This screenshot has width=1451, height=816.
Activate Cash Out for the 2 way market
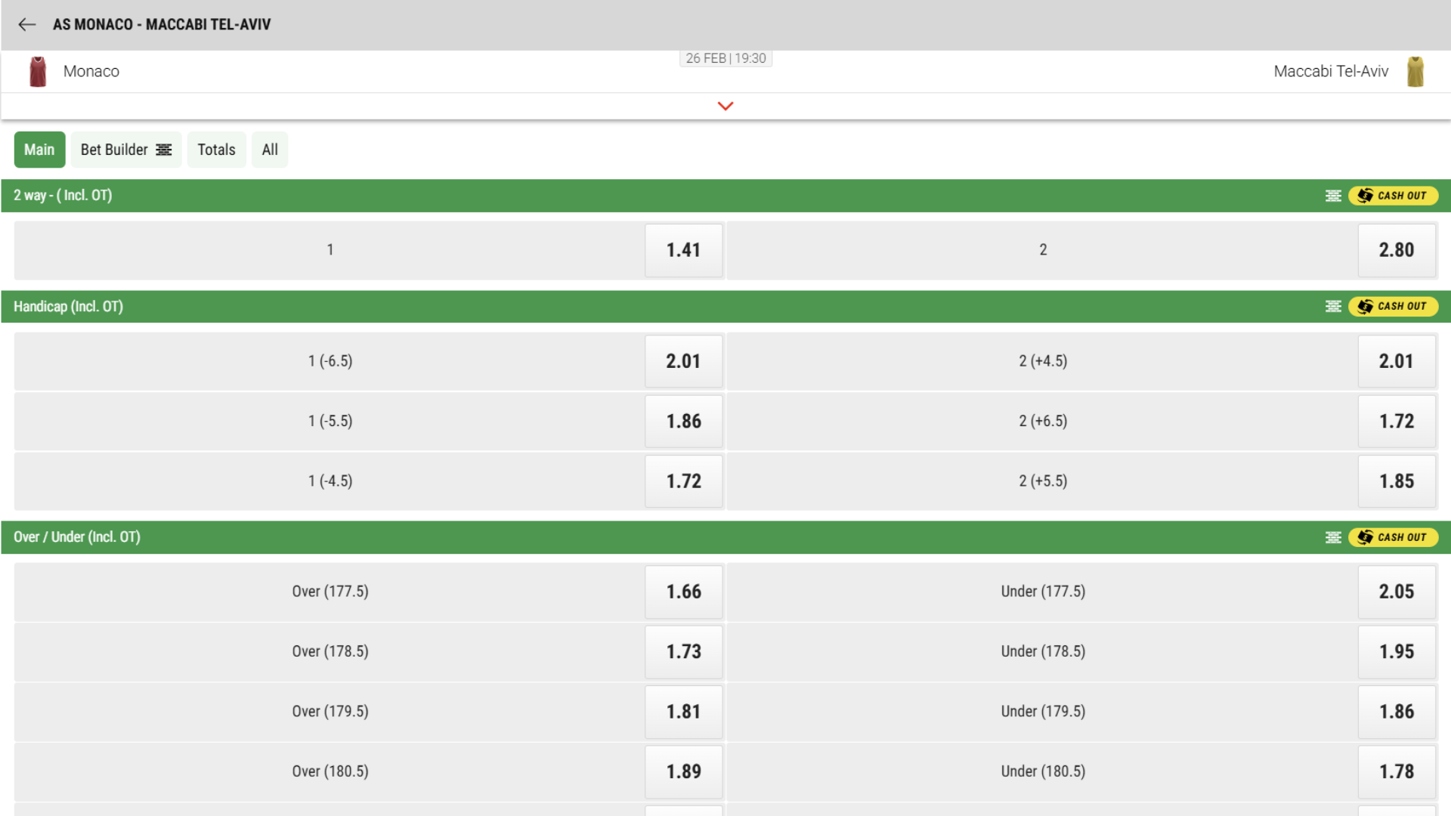pyautogui.click(x=1393, y=195)
